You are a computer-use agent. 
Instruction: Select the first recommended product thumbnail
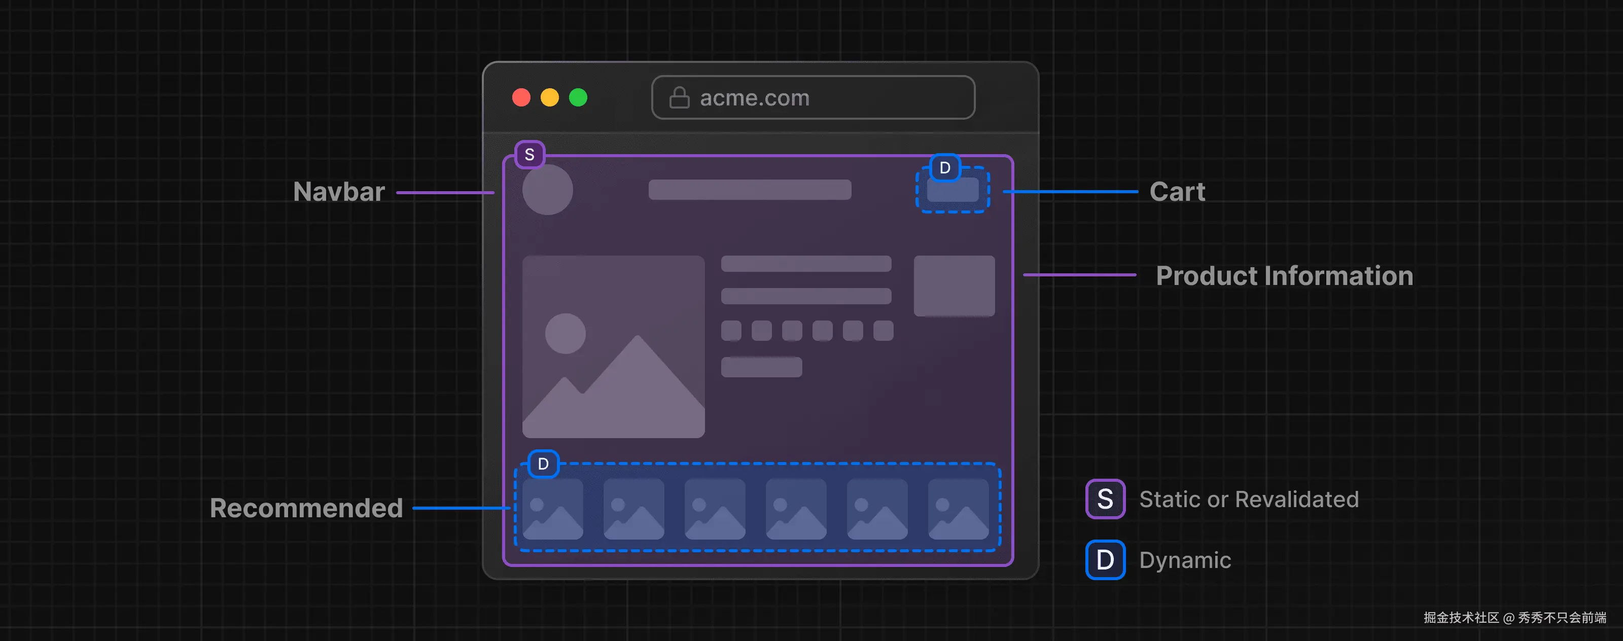(552, 509)
